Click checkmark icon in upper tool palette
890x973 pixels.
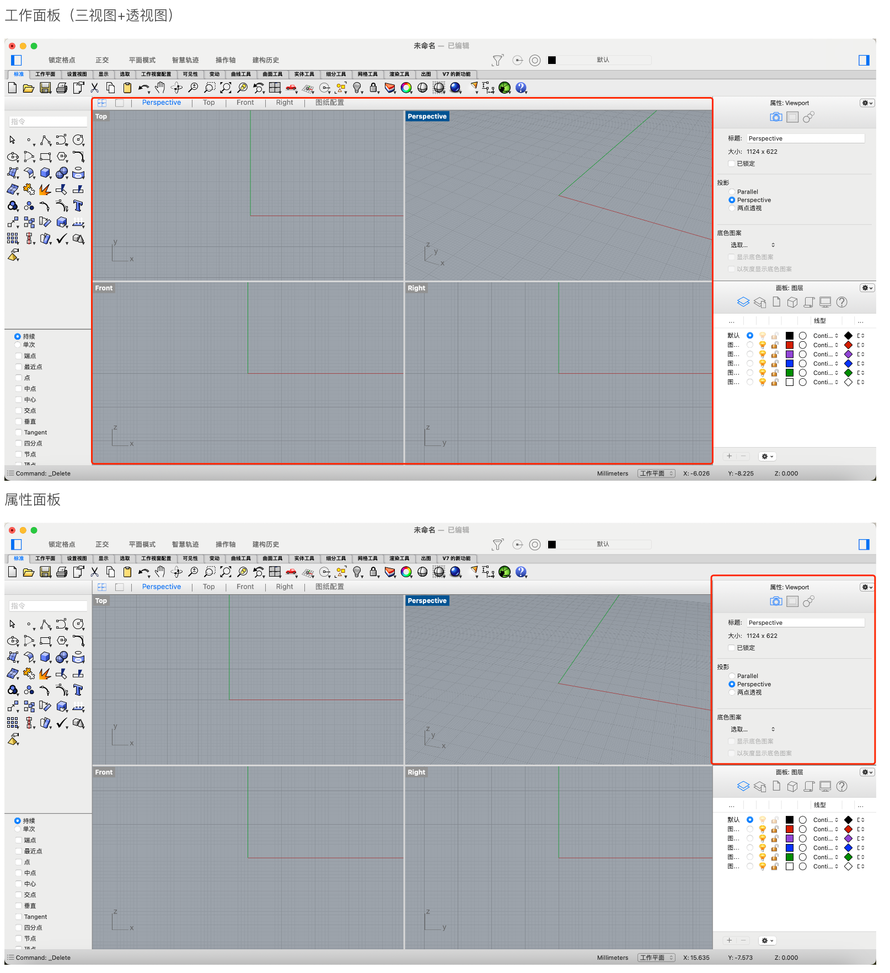(x=62, y=239)
